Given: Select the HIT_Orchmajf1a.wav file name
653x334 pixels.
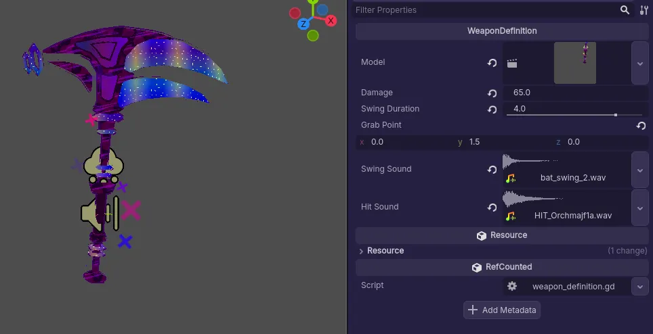Looking at the screenshot, I should (573, 216).
